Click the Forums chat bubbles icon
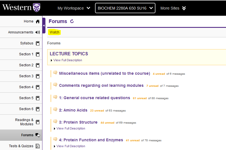Image resolution: width=226 pixels, height=150 pixels. (x=38, y=135)
